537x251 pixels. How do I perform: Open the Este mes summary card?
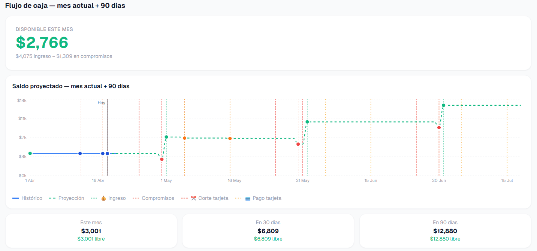point(91,230)
